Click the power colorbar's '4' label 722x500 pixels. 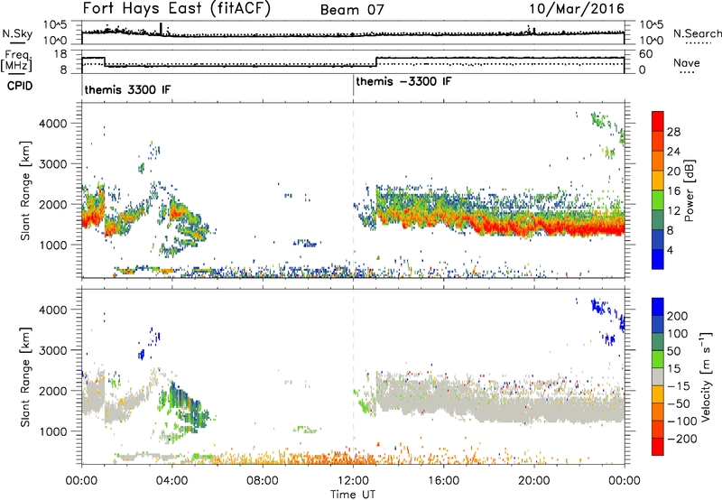pyautogui.click(x=670, y=250)
